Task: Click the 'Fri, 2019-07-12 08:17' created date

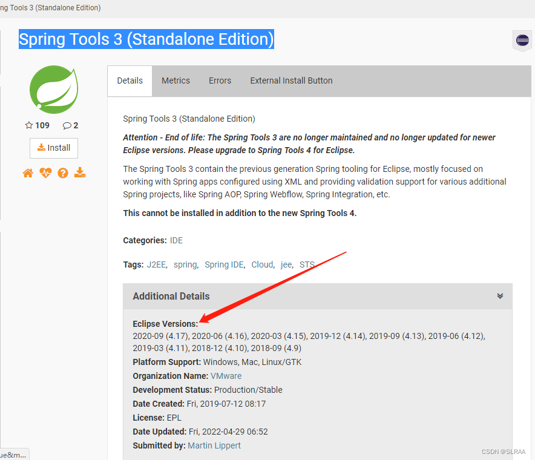Action: pyautogui.click(x=226, y=404)
